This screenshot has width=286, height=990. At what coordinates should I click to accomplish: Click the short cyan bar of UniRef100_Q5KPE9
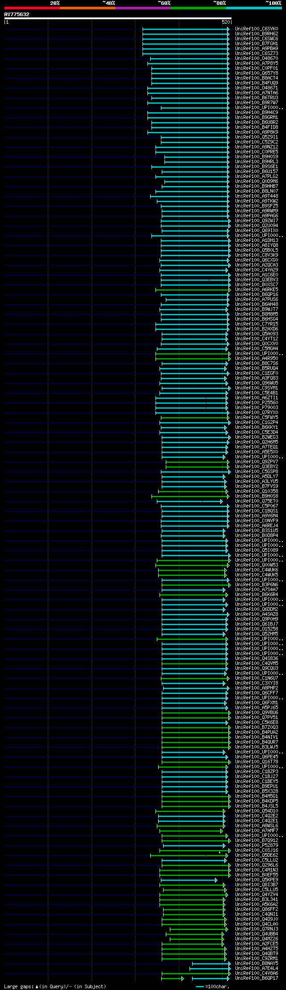189,880
